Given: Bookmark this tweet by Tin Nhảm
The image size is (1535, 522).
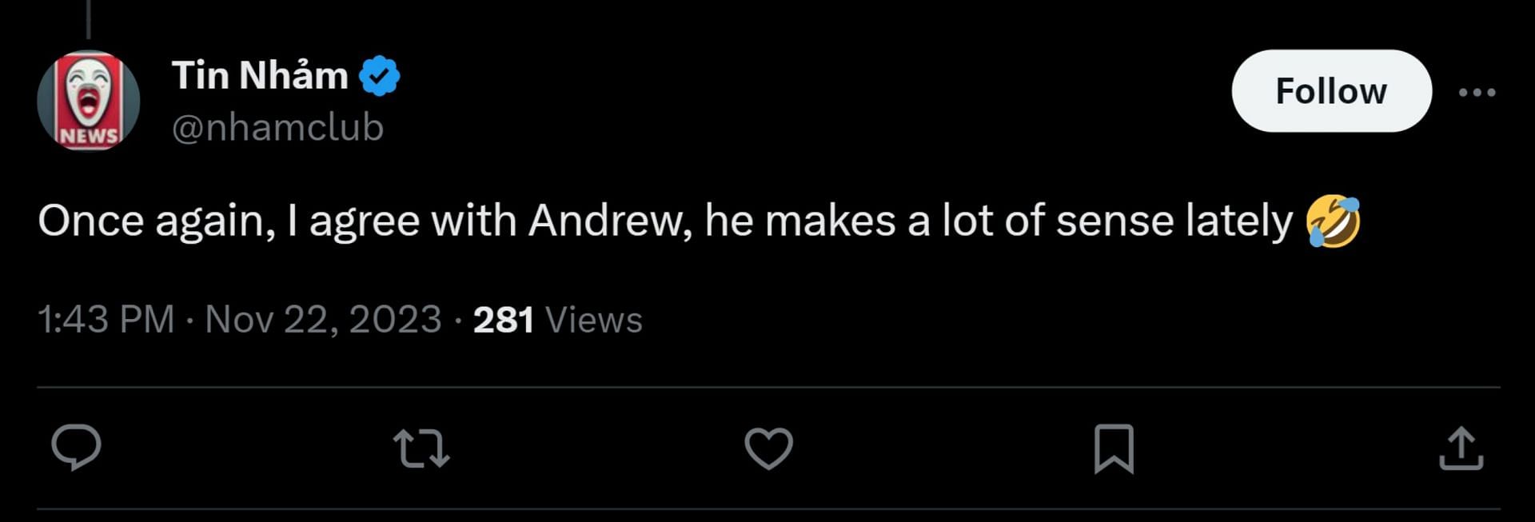Looking at the screenshot, I should tap(1114, 448).
